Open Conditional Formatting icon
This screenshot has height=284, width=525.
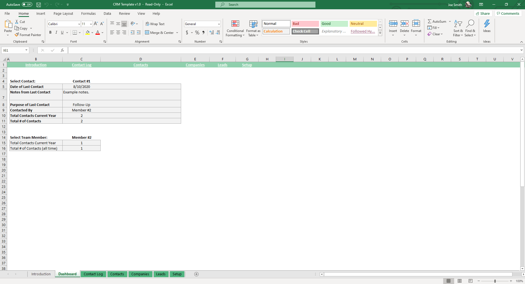235,24
